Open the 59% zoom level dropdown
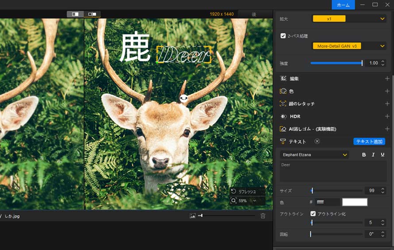394x250 pixels. pos(255,201)
